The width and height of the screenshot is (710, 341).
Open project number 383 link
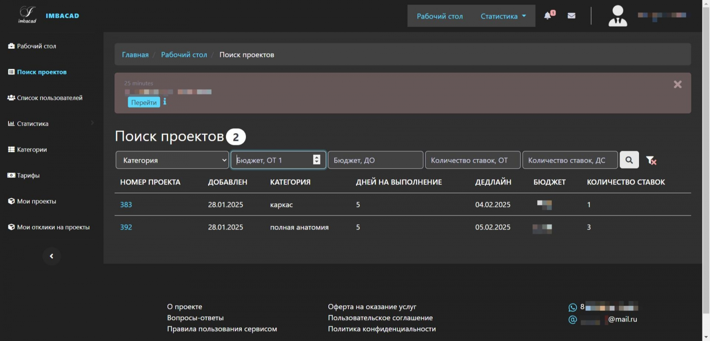pos(126,204)
